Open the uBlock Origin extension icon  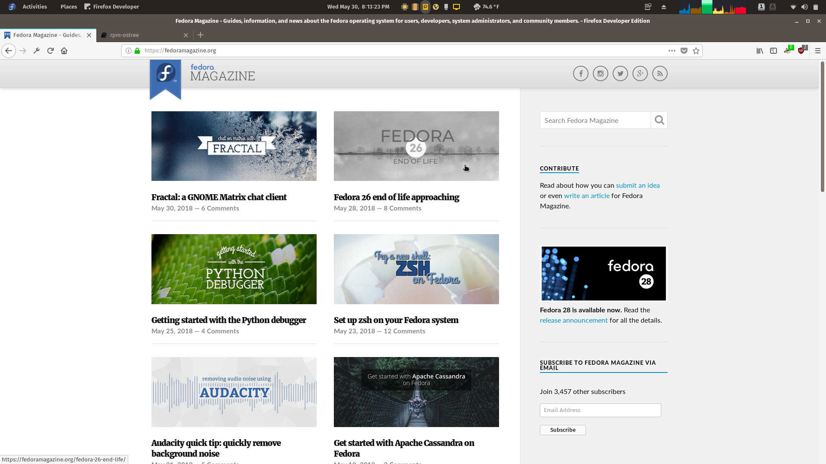click(x=801, y=50)
